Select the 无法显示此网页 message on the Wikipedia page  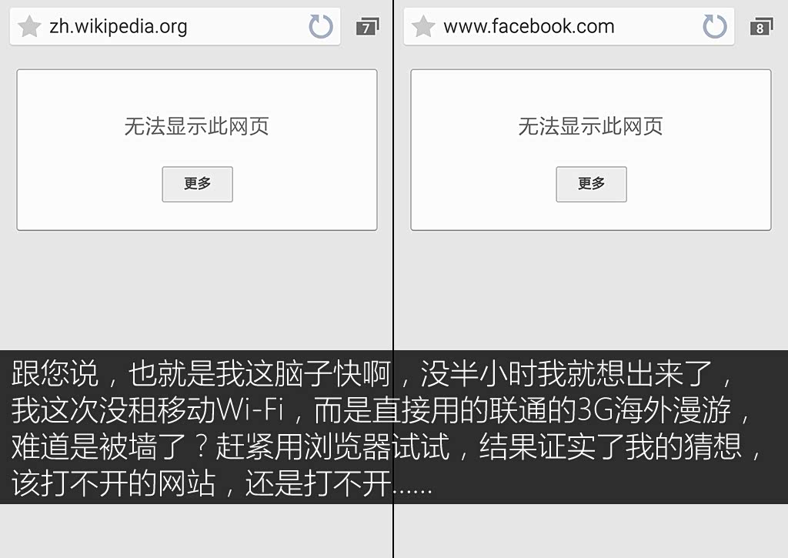click(196, 125)
